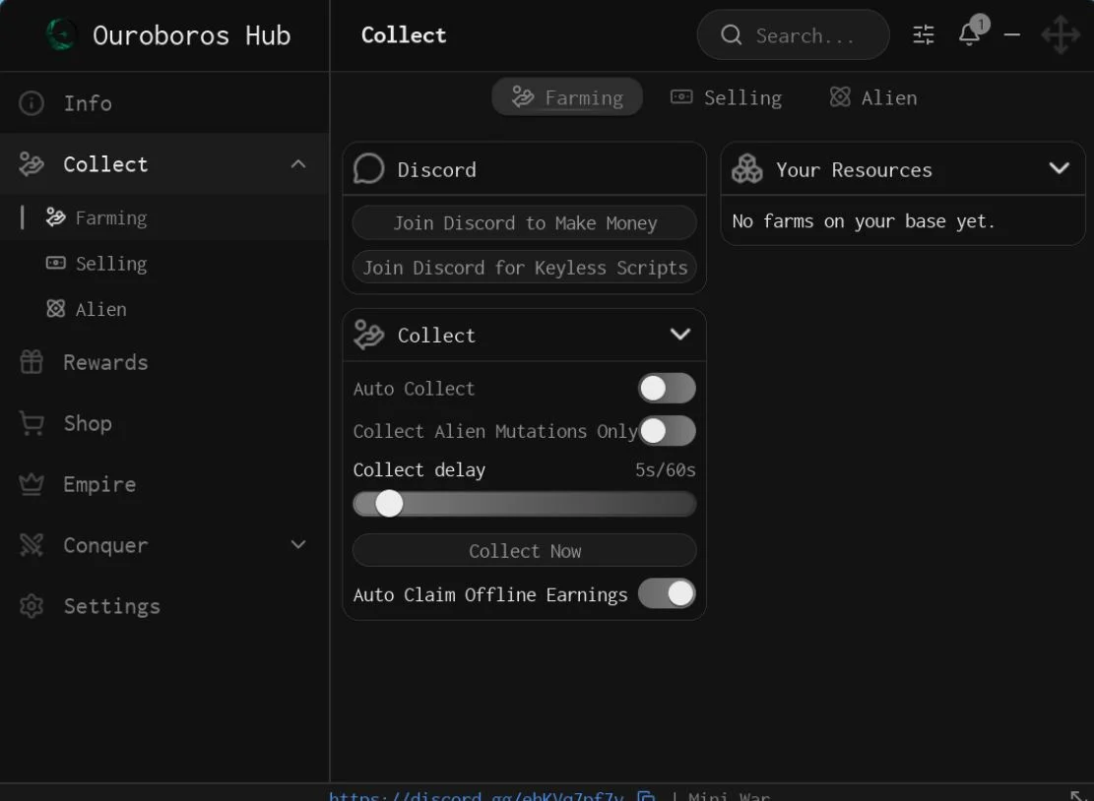Click the Collect delay slider handle
This screenshot has height=801, width=1094.
(389, 503)
